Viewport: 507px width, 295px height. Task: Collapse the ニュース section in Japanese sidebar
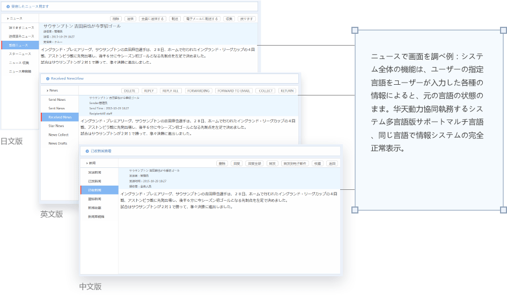pyautogui.click(x=8, y=18)
